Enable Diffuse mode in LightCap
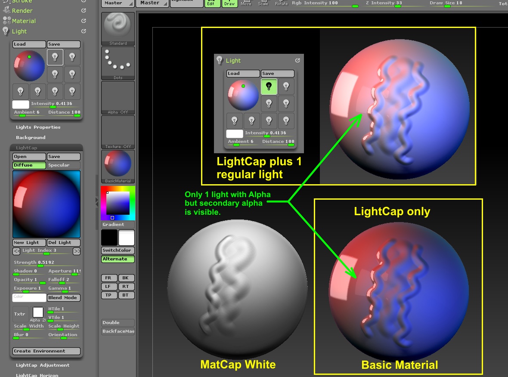This screenshot has height=377, width=508. (29, 165)
